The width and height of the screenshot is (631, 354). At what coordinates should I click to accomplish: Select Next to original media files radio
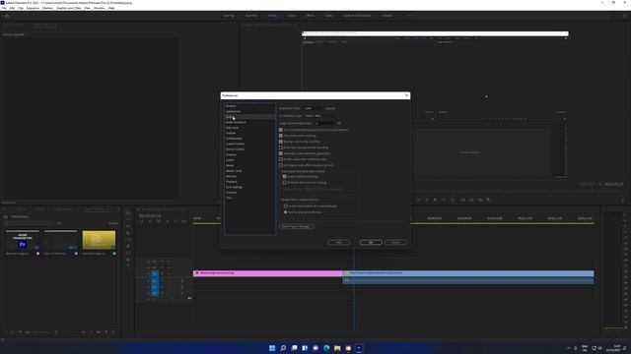(286, 212)
